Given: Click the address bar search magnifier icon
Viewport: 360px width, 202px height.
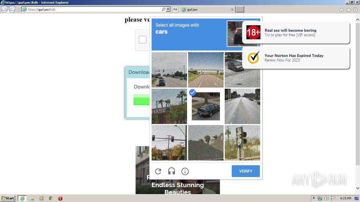Looking at the screenshot, I should [164, 10].
